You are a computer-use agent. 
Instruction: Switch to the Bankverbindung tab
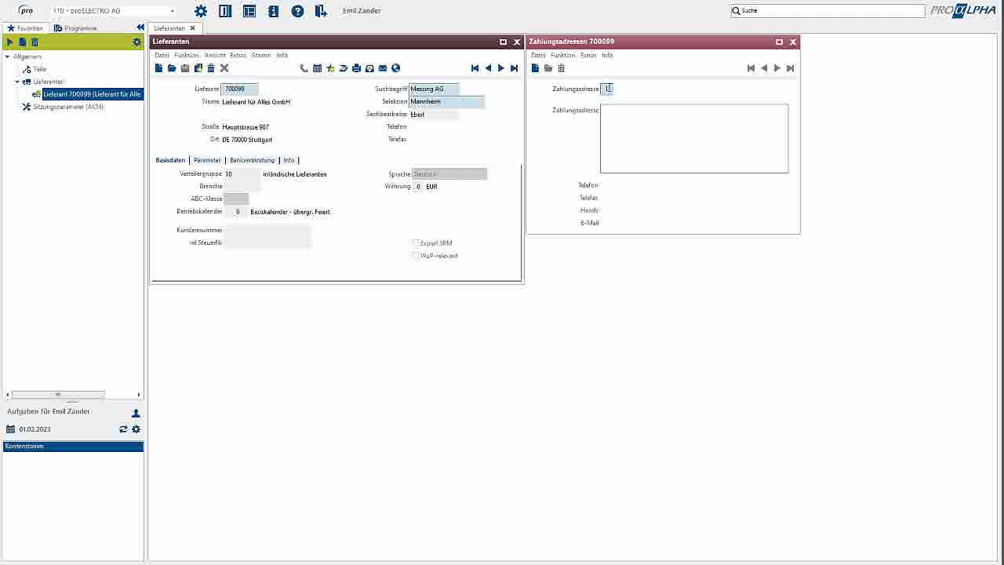252,160
